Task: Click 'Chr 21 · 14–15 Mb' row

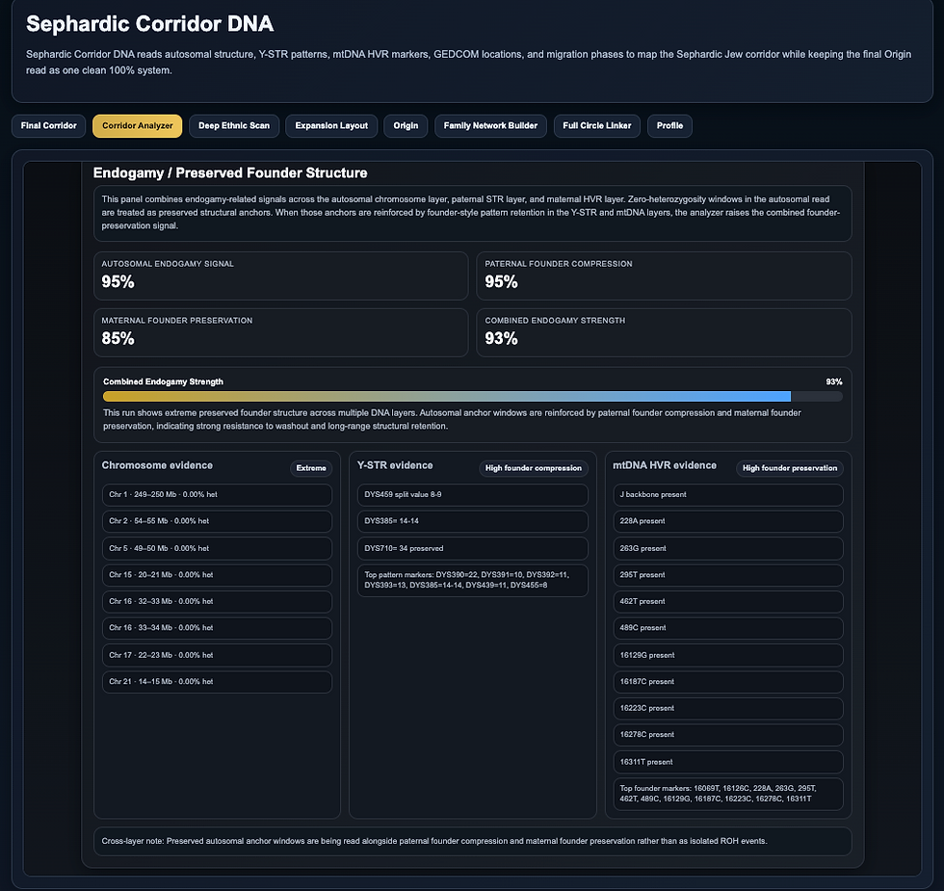Action: tap(217, 682)
